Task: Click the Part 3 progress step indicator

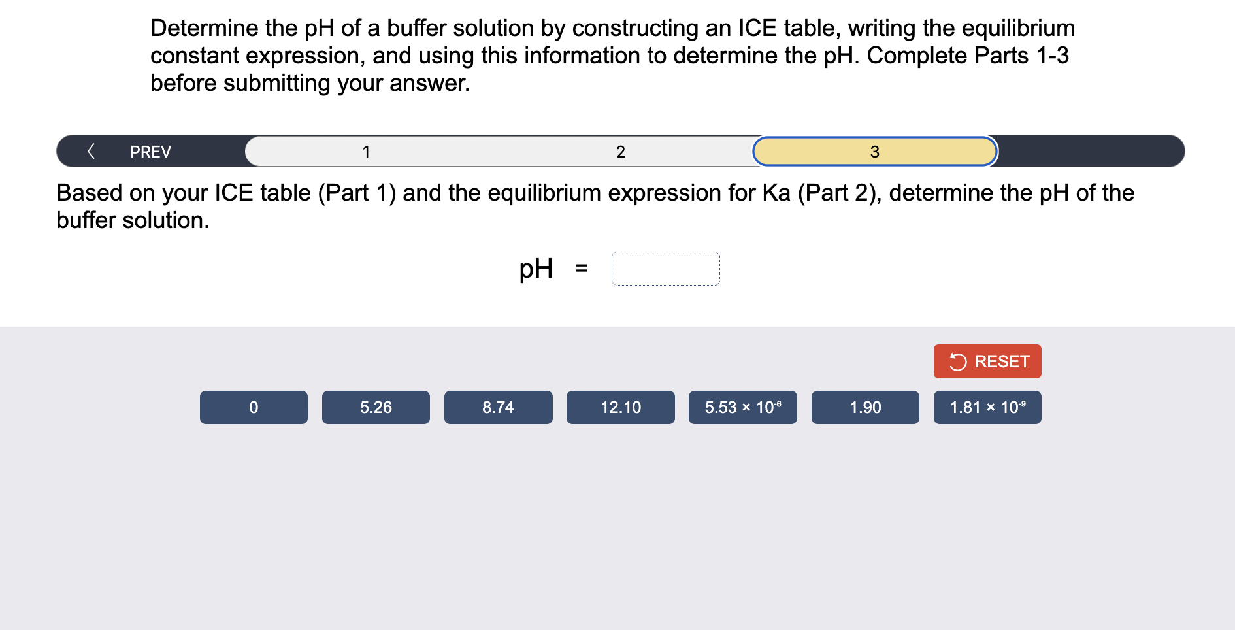Action: click(874, 151)
